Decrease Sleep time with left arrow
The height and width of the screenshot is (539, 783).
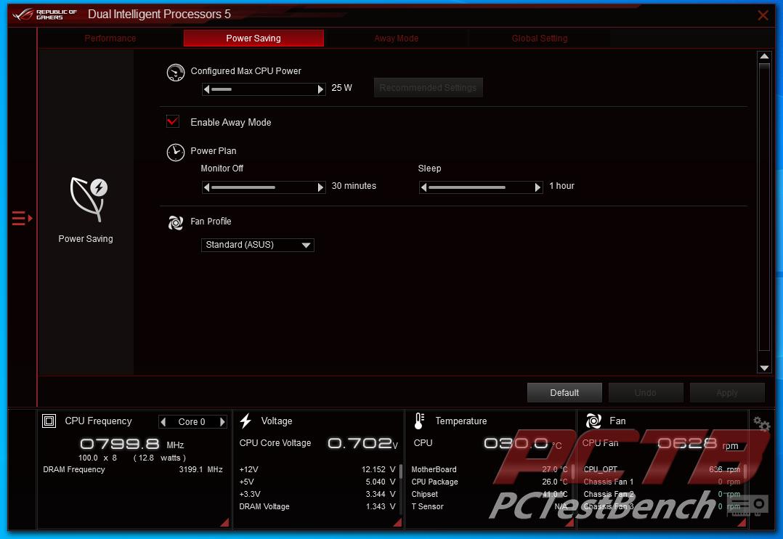click(424, 187)
